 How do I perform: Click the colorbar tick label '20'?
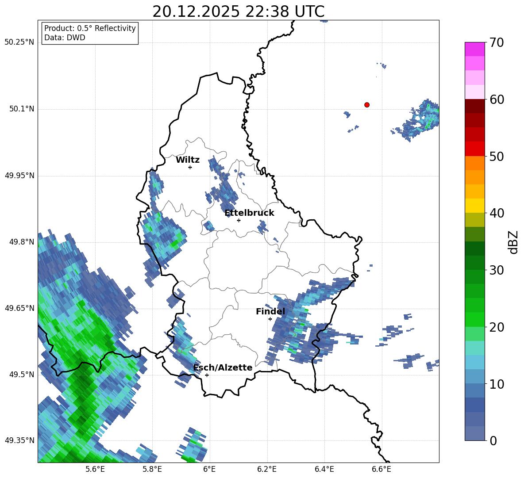[x=497, y=327]
